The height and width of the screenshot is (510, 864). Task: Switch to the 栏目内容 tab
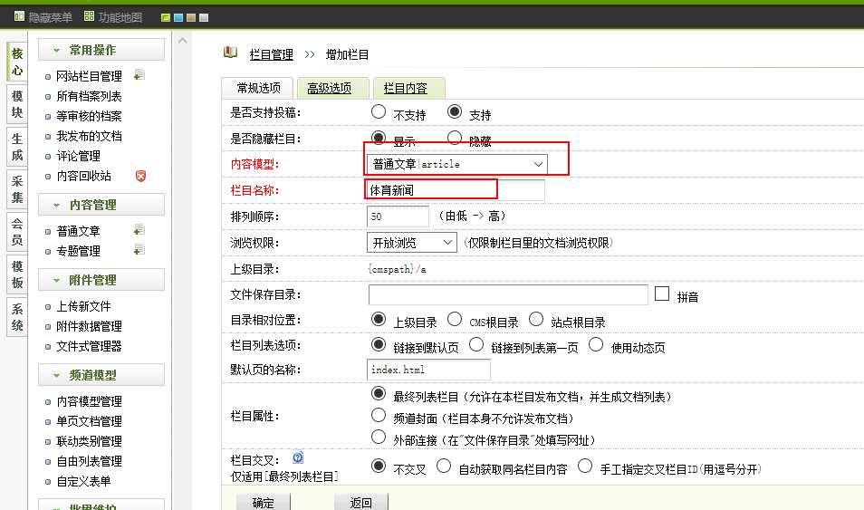point(405,88)
